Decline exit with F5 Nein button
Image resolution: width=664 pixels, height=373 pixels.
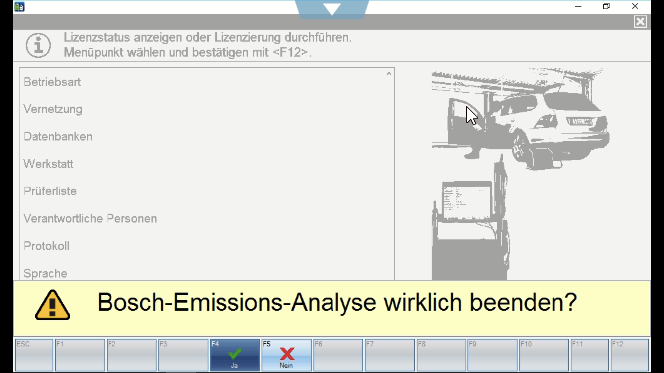286,355
